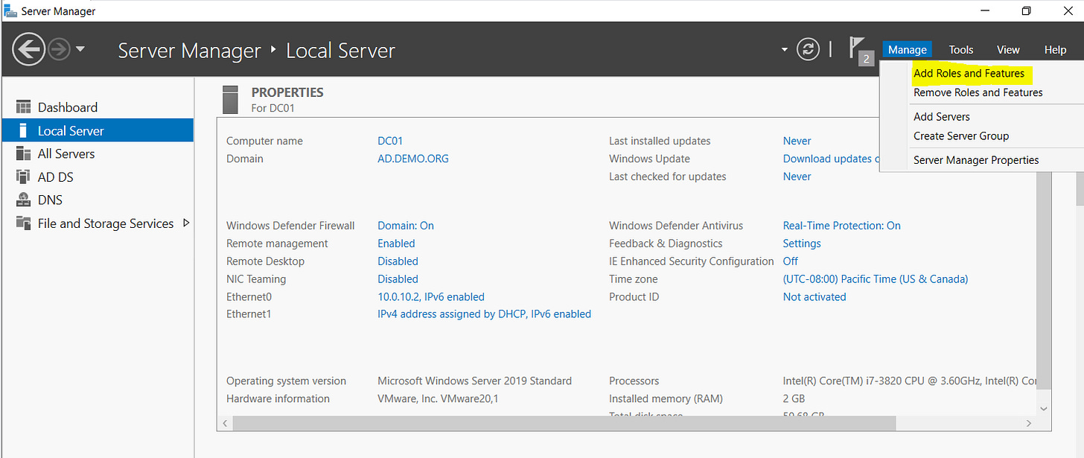Click the refresh icon in header
This screenshot has height=458, width=1084.
click(x=808, y=50)
